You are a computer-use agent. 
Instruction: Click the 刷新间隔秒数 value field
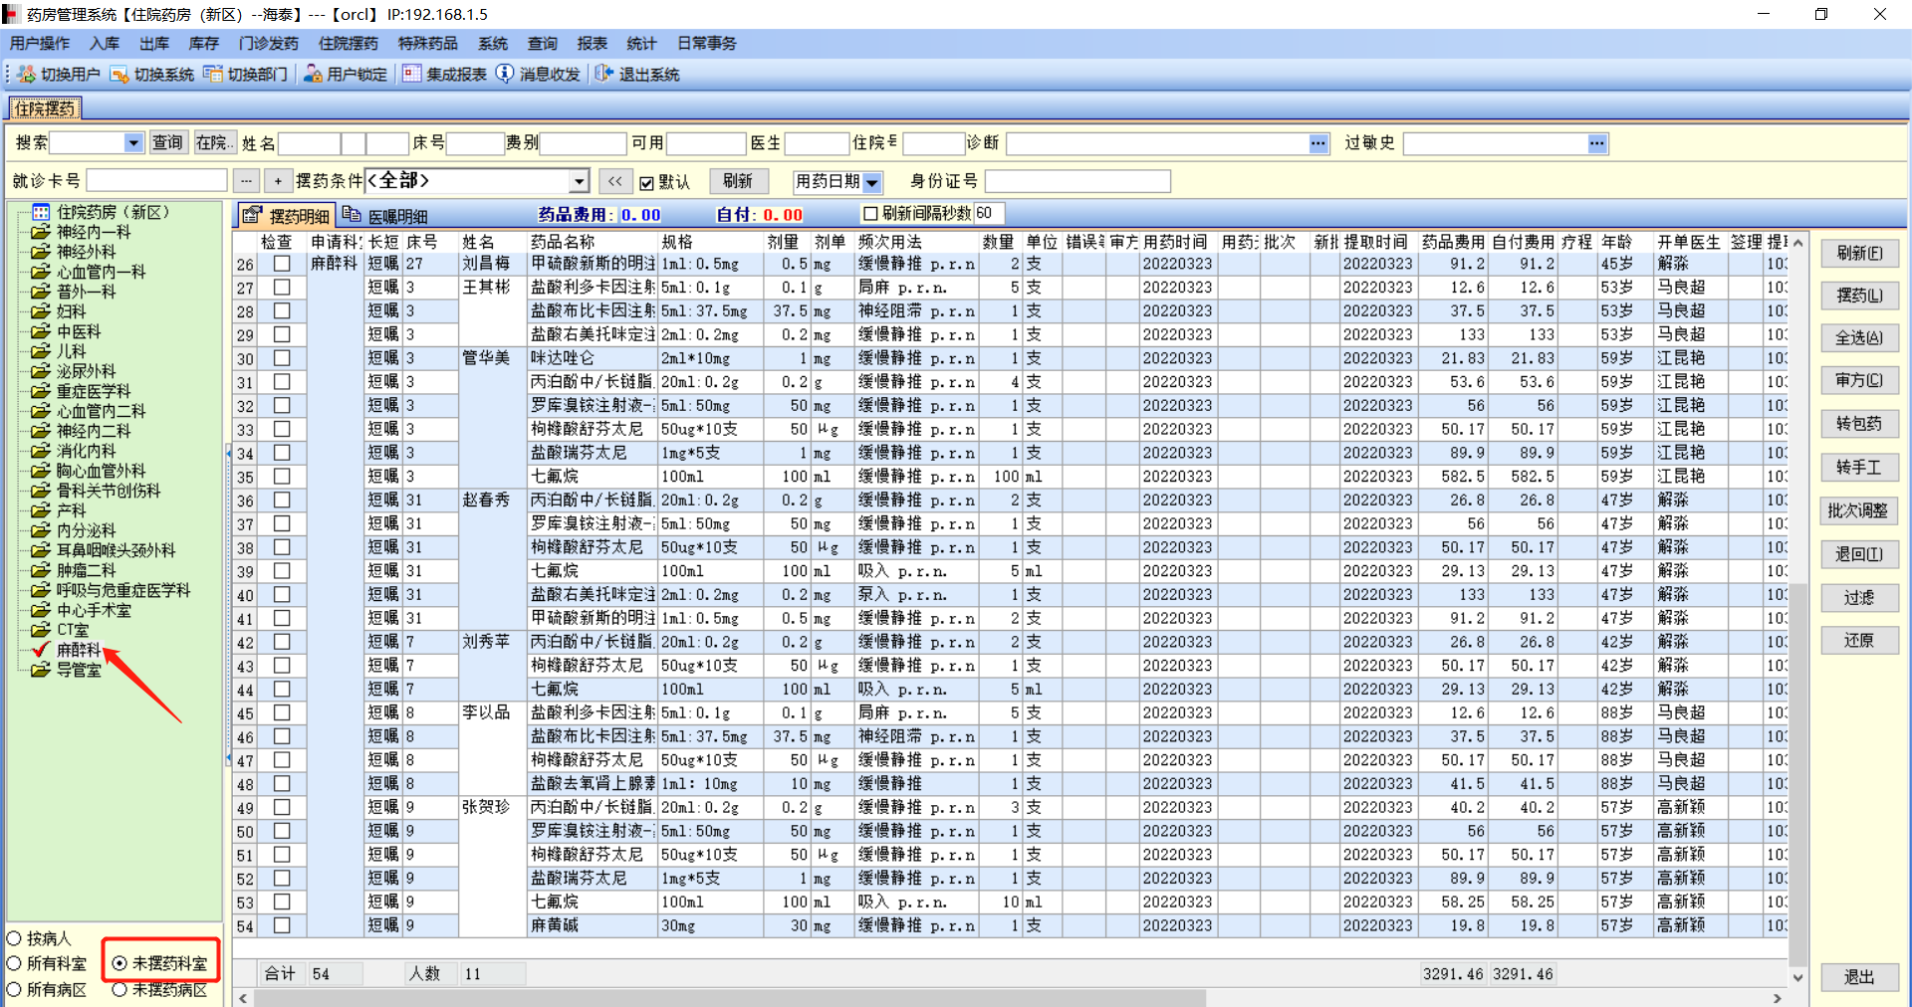coord(989,214)
